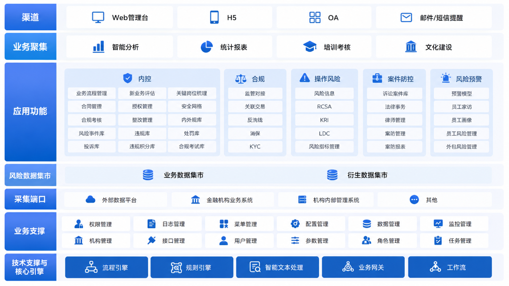Click the bar chart icon beside 智能分析
The height and width of the screenshot is (286, 509).
click(x=99, y=47)
